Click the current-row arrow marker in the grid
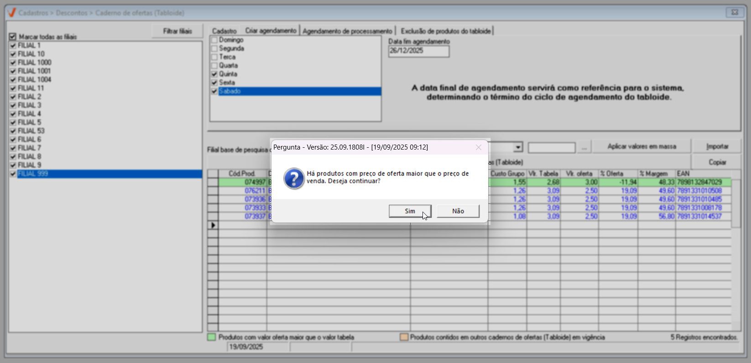This screenshot has width=751, height=363. pyautogui.click(x=213, y=225)
